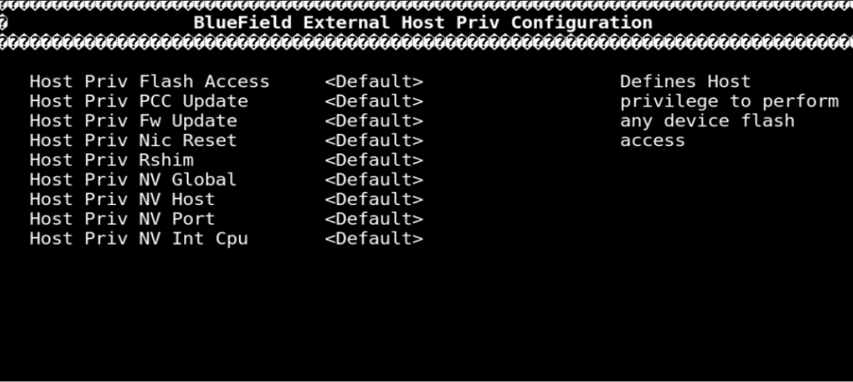Open Default value for NV Port
This screenshot has height=382, width=853.
374,219
